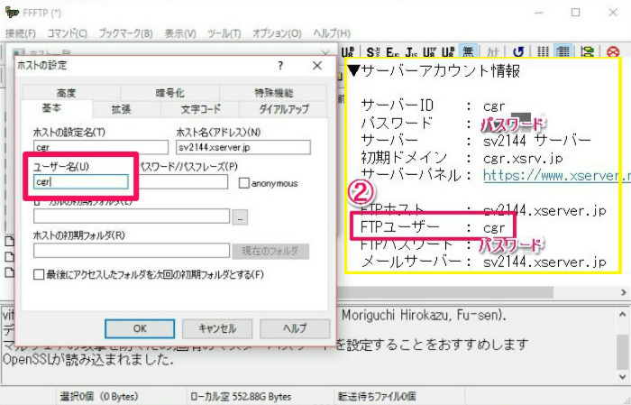The width and height of the screenshot is (631, 405).
Task: Switch to list view toolbar icon
Action: (544, 52)
